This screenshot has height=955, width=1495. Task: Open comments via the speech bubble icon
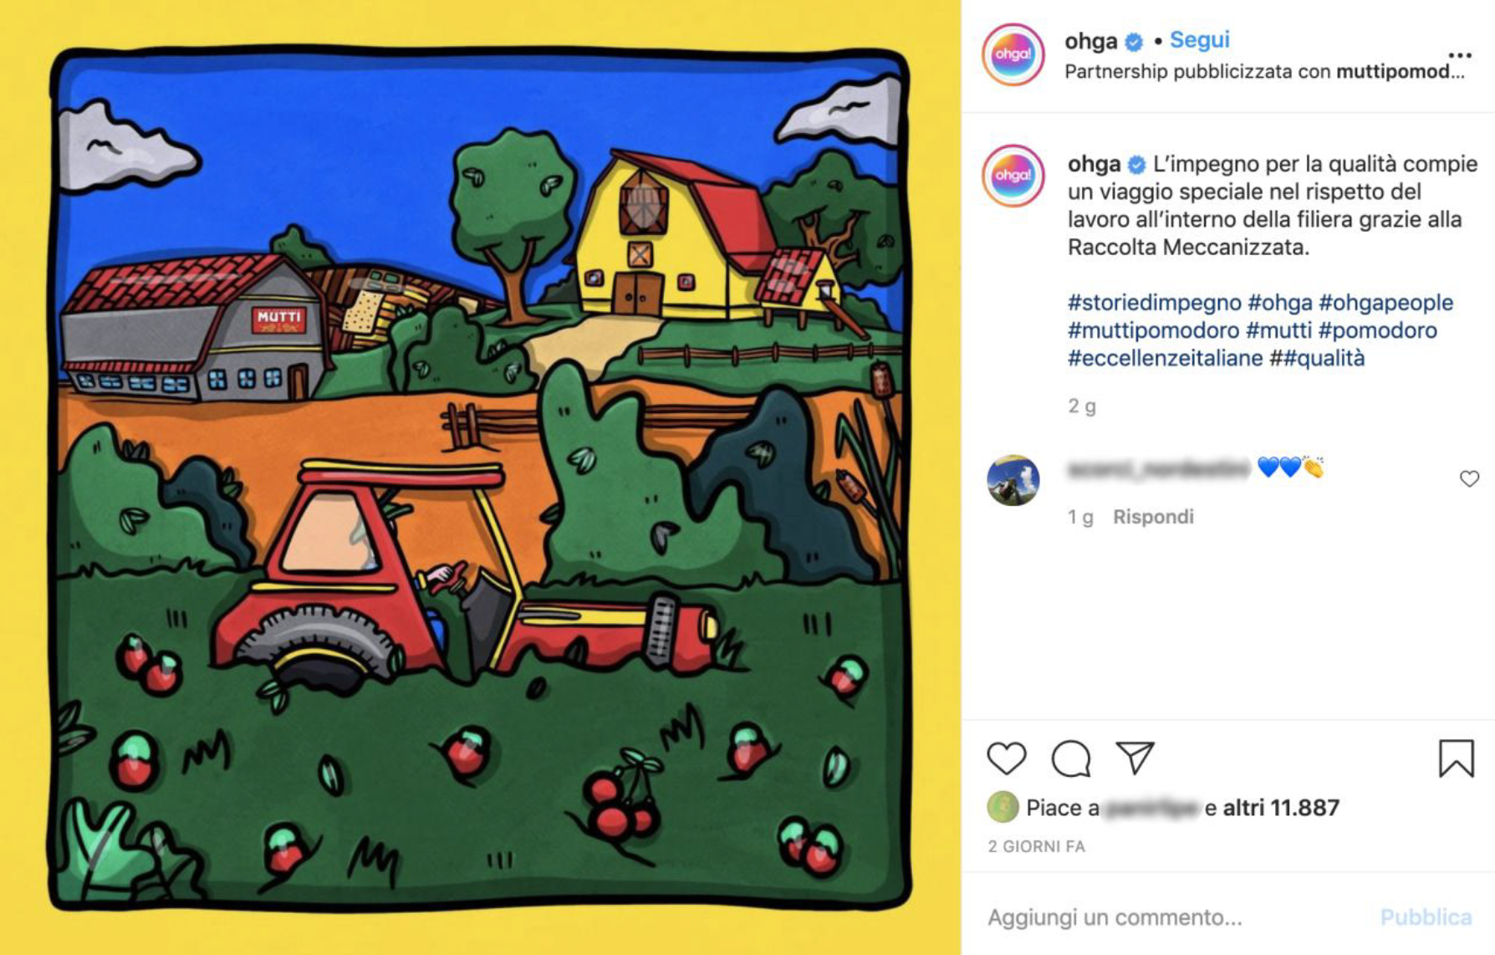tap(1070, 758)
